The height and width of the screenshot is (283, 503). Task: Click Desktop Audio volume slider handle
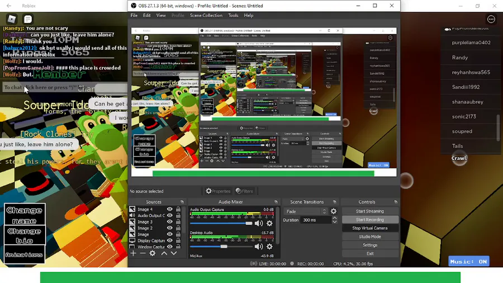tap(224, 247)
